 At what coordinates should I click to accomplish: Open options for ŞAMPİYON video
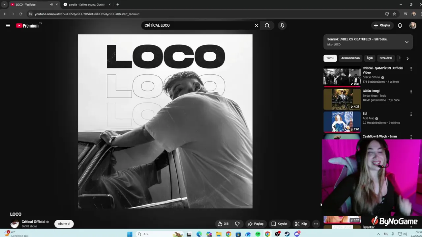point(411,69)
